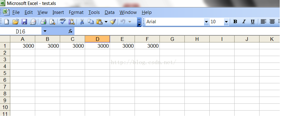Run the ABC spelling check icon
Screen dimensions: 281x118
[x=63, y=22]
